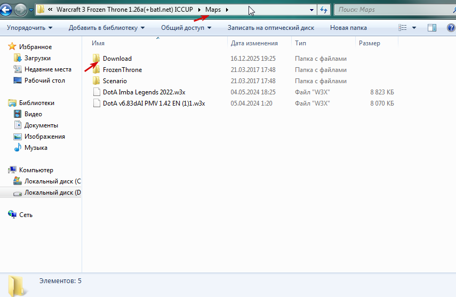This screenshot has width=456, height=297.
Task: Open Добавить в библиотеку dropdown
Action: pos(107,28)
